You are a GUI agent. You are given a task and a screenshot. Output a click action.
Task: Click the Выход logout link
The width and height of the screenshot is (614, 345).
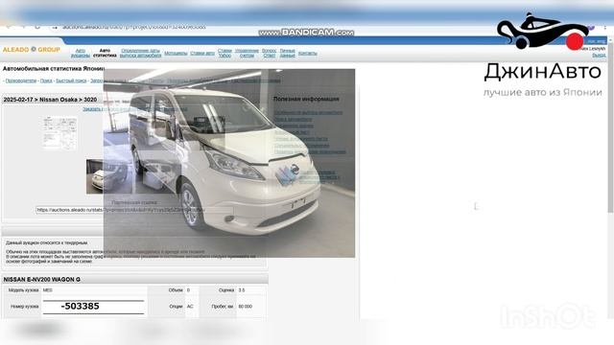click(x=599, y=56)
